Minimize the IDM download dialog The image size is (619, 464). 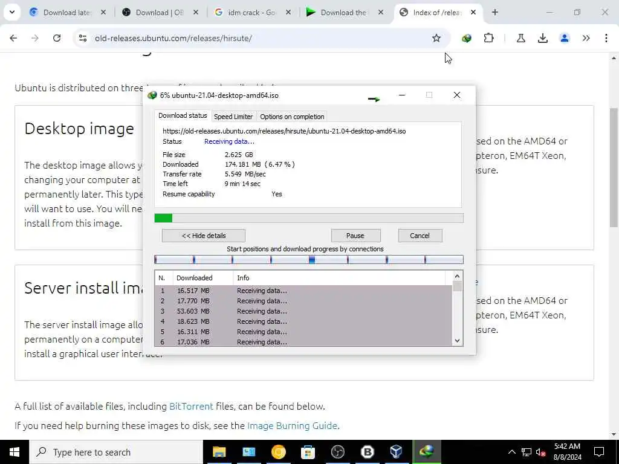[402, 95]
